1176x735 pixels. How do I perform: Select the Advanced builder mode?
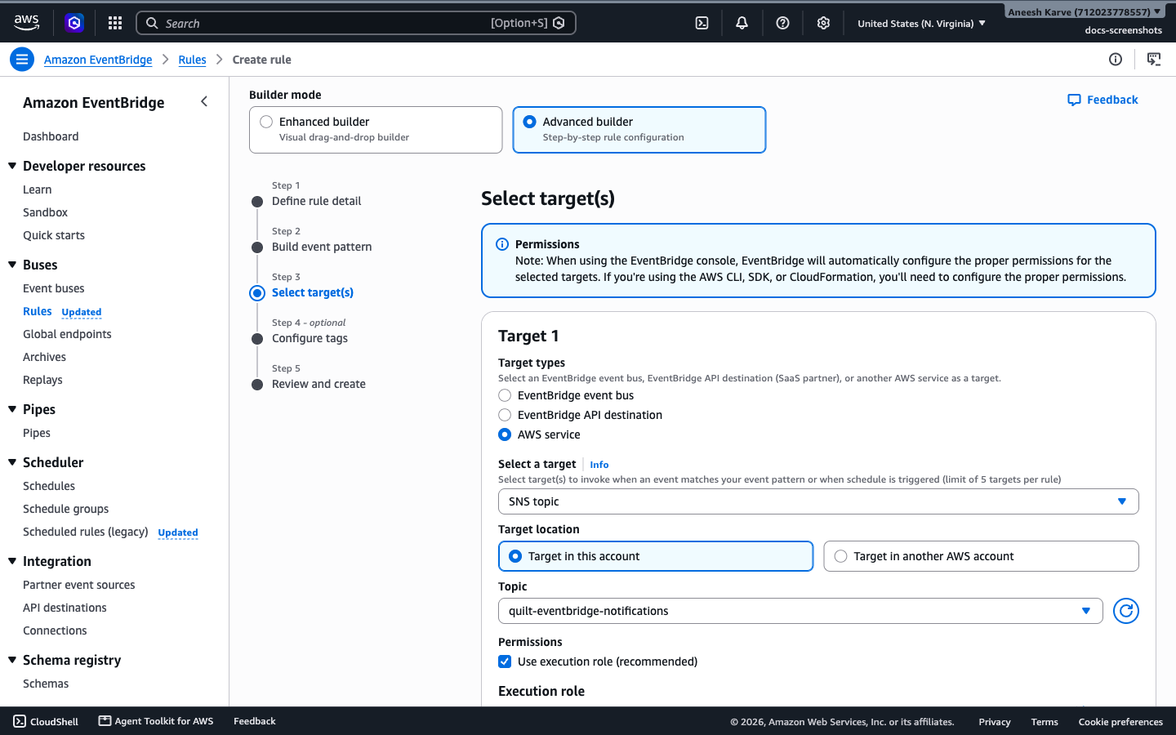click(x=639, y=129)
